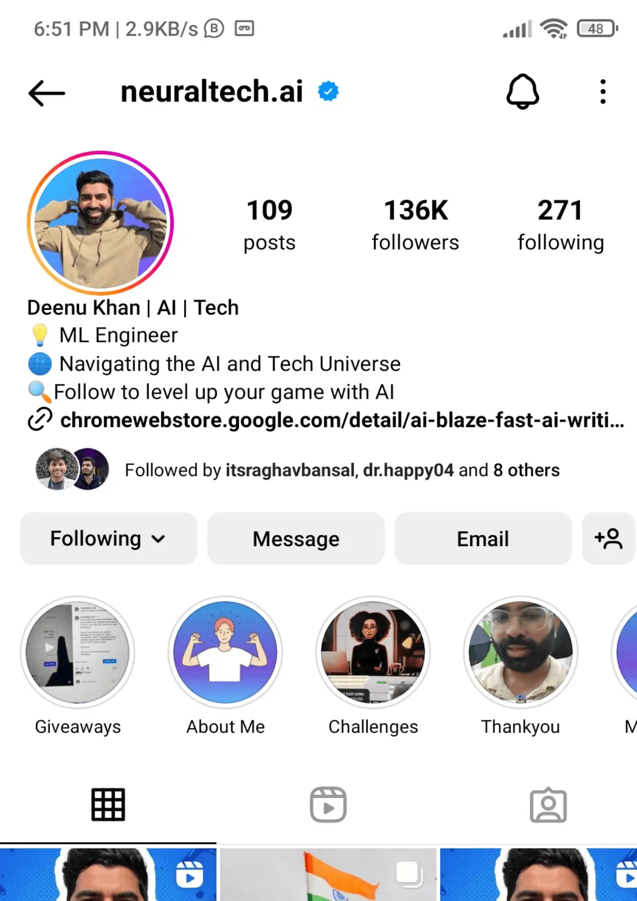The height and width of the screenshot is (901, 637).
Task: Open the Challenges story highlight
Action: pyautogui.click(x=373, y=652)
